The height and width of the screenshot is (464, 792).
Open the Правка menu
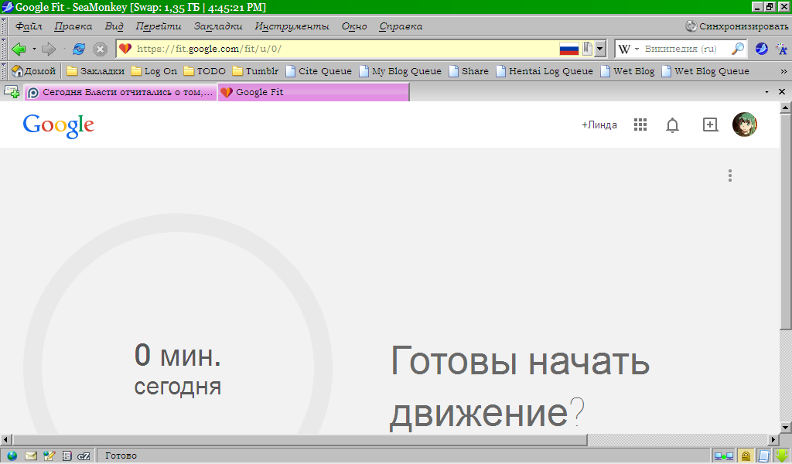tap(73, 26)
